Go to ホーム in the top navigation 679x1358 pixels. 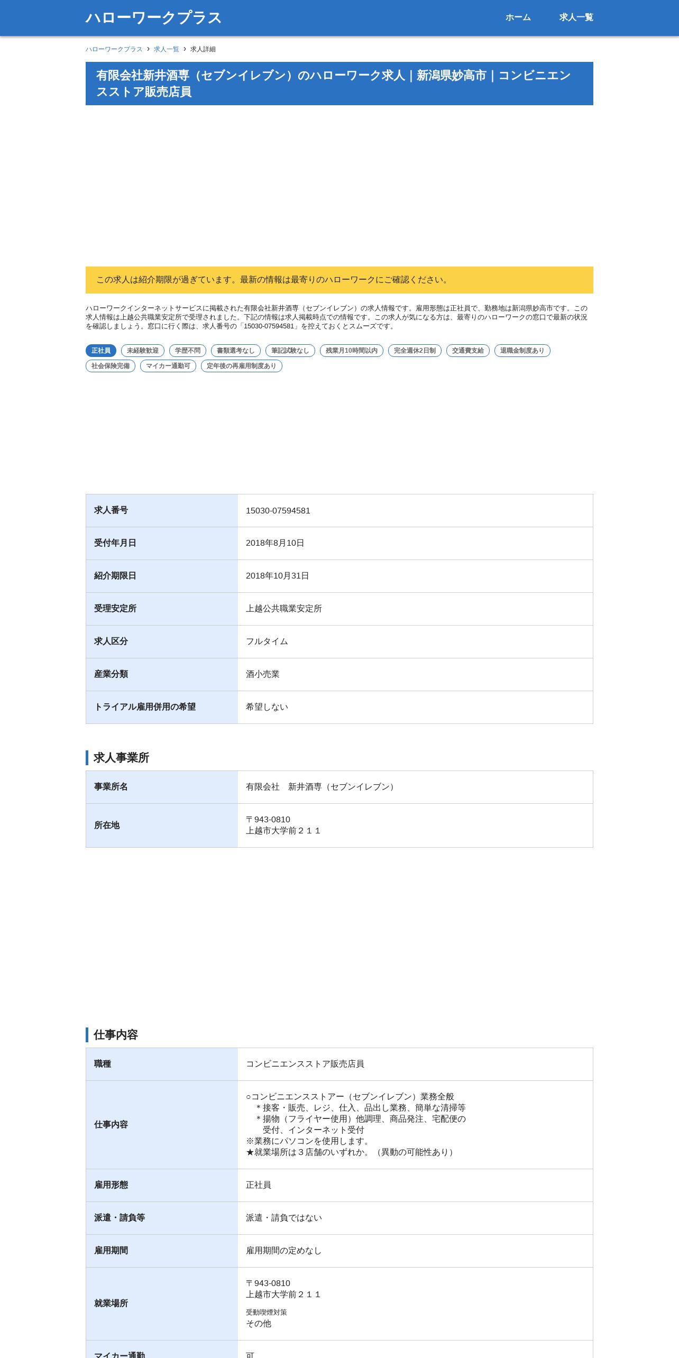click(518, 17)
